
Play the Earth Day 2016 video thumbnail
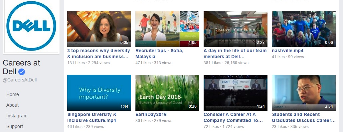pyautogui.click(x=167, y=93)
